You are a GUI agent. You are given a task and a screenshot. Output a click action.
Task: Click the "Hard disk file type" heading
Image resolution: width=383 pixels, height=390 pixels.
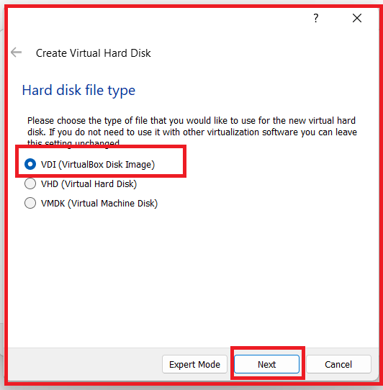[x=78, y=91]
